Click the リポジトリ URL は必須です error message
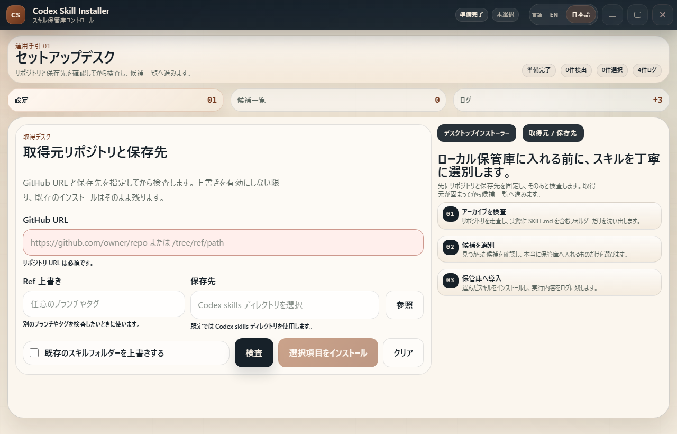Image resolution: width=677 pixels, height=434 pixels. pos(58,263)
